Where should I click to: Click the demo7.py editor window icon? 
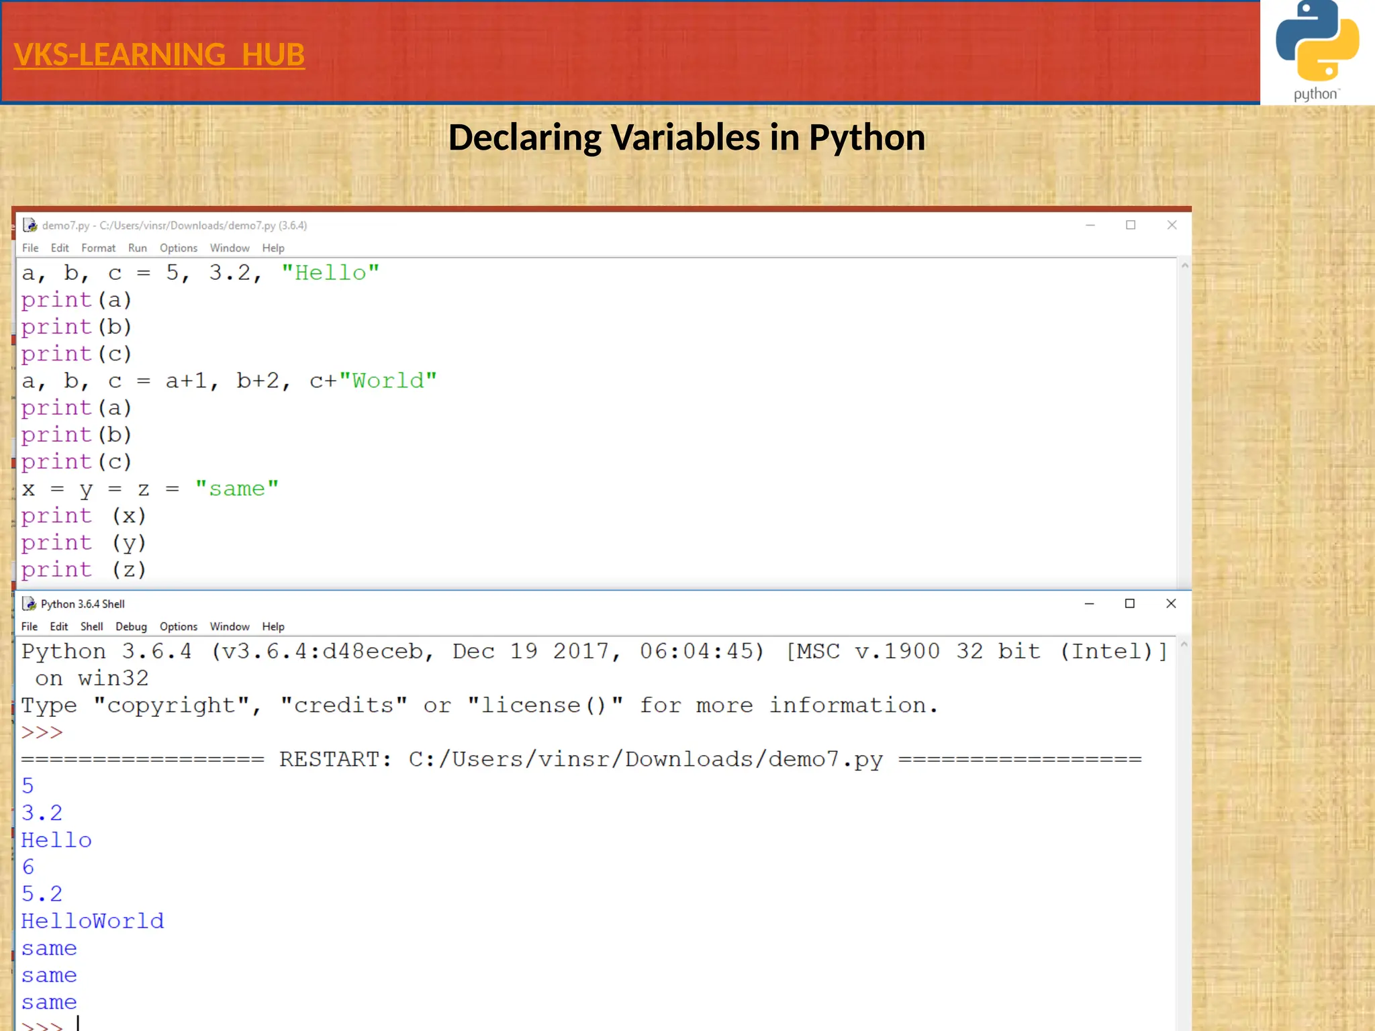click(x=30, y=225)
